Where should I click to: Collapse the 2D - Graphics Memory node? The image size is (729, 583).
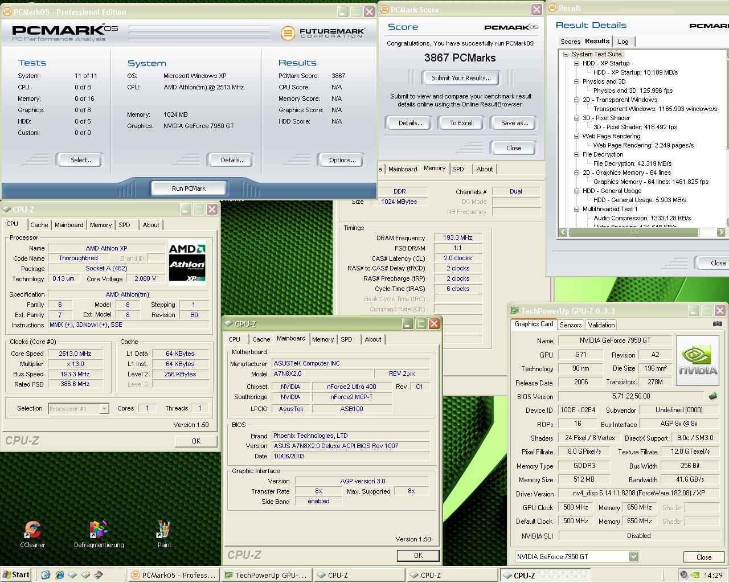coord(576,173)
